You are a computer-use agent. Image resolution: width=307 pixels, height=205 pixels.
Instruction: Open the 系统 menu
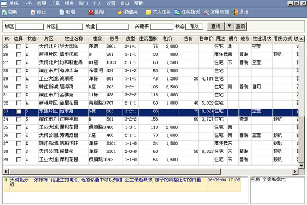pos(14,3)
